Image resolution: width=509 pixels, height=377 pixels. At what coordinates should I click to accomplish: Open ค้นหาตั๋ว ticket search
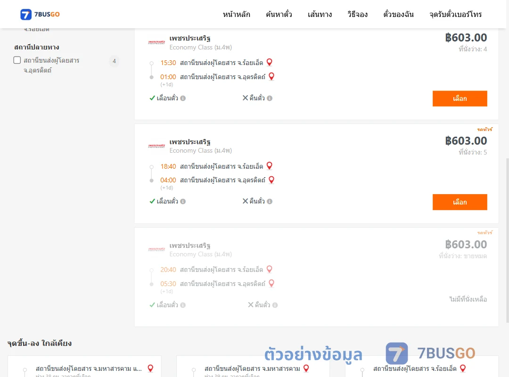(x=279, y=14)
